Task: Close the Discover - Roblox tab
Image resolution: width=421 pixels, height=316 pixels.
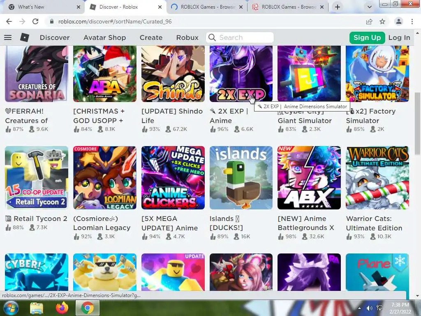Action: 160,7
